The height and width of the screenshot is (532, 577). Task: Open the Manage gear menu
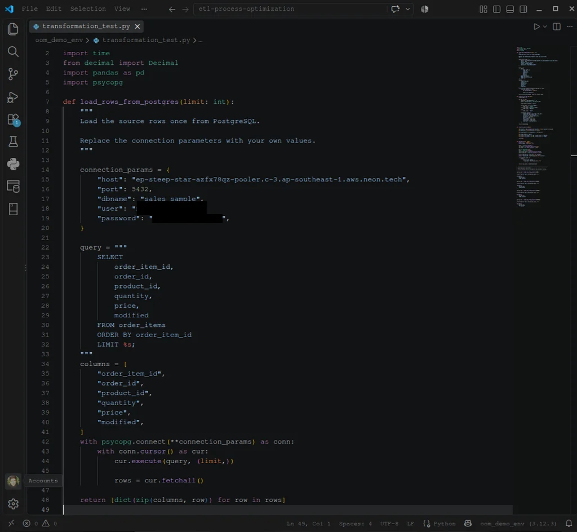tap(13, 504)
